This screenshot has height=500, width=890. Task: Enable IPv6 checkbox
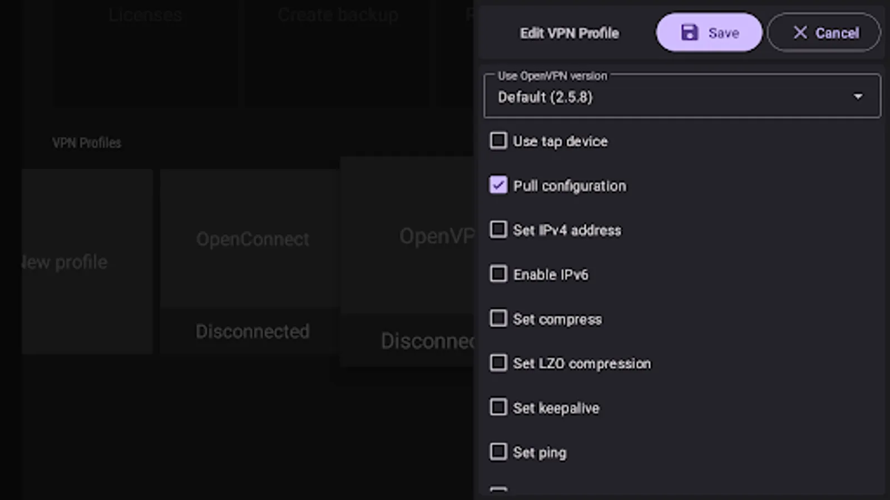[498, 274]
